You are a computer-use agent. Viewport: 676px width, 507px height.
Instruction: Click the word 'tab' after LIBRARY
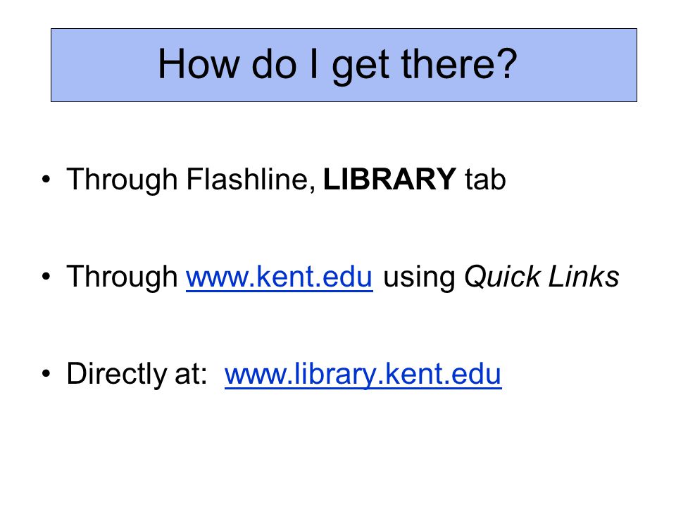coord(485,179)
